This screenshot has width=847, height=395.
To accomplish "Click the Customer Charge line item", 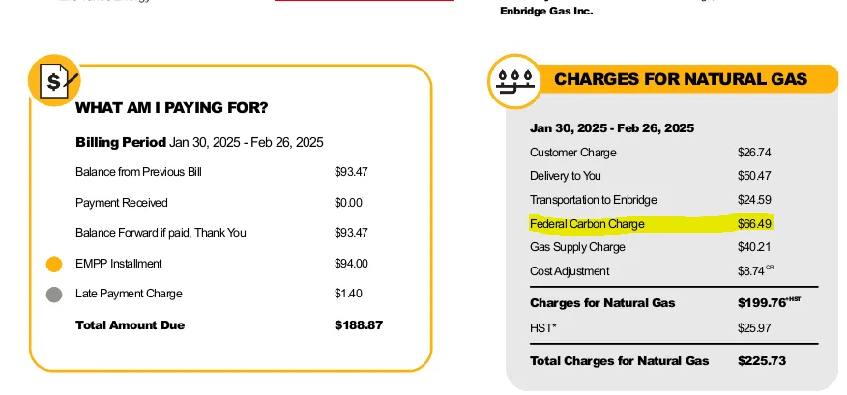I will tap(572, 153).
